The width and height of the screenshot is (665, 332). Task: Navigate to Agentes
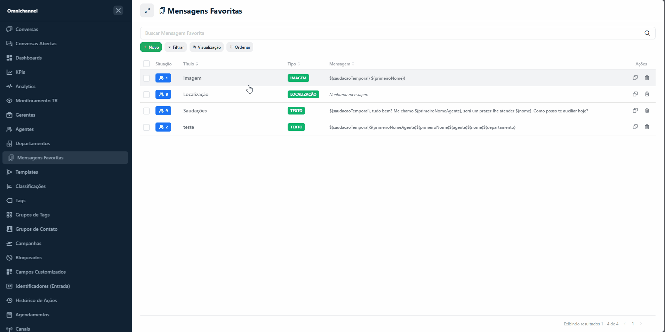pos(65,129)
